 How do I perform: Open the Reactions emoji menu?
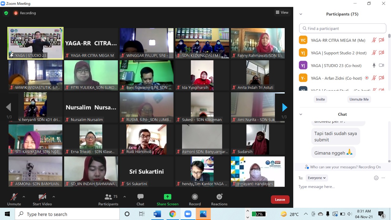(219, 197)
